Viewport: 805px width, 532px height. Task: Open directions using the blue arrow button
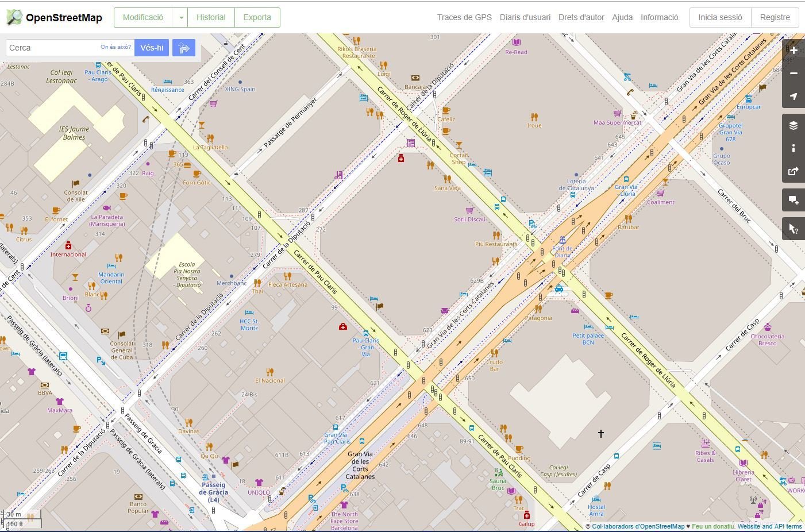tap(184, 48)
